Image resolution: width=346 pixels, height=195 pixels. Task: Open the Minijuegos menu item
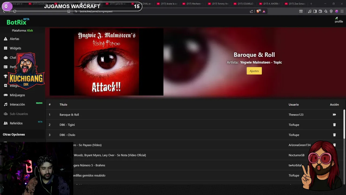pyautogui.click(x=17, y=95)
